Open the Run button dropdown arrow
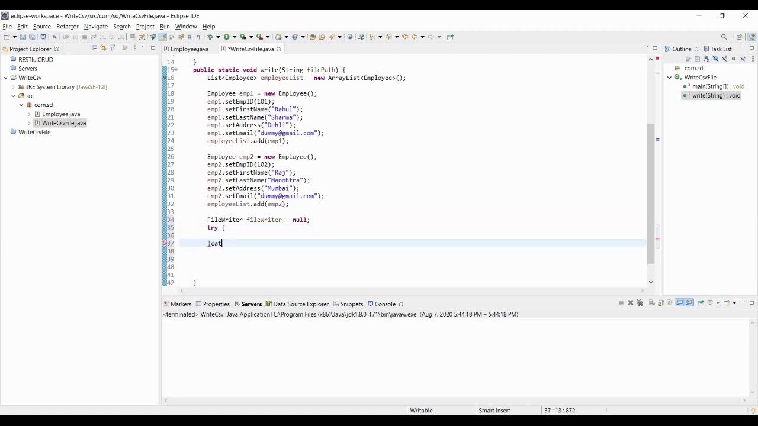This screenshot has width=758, height=426. (x=235, y=37)
